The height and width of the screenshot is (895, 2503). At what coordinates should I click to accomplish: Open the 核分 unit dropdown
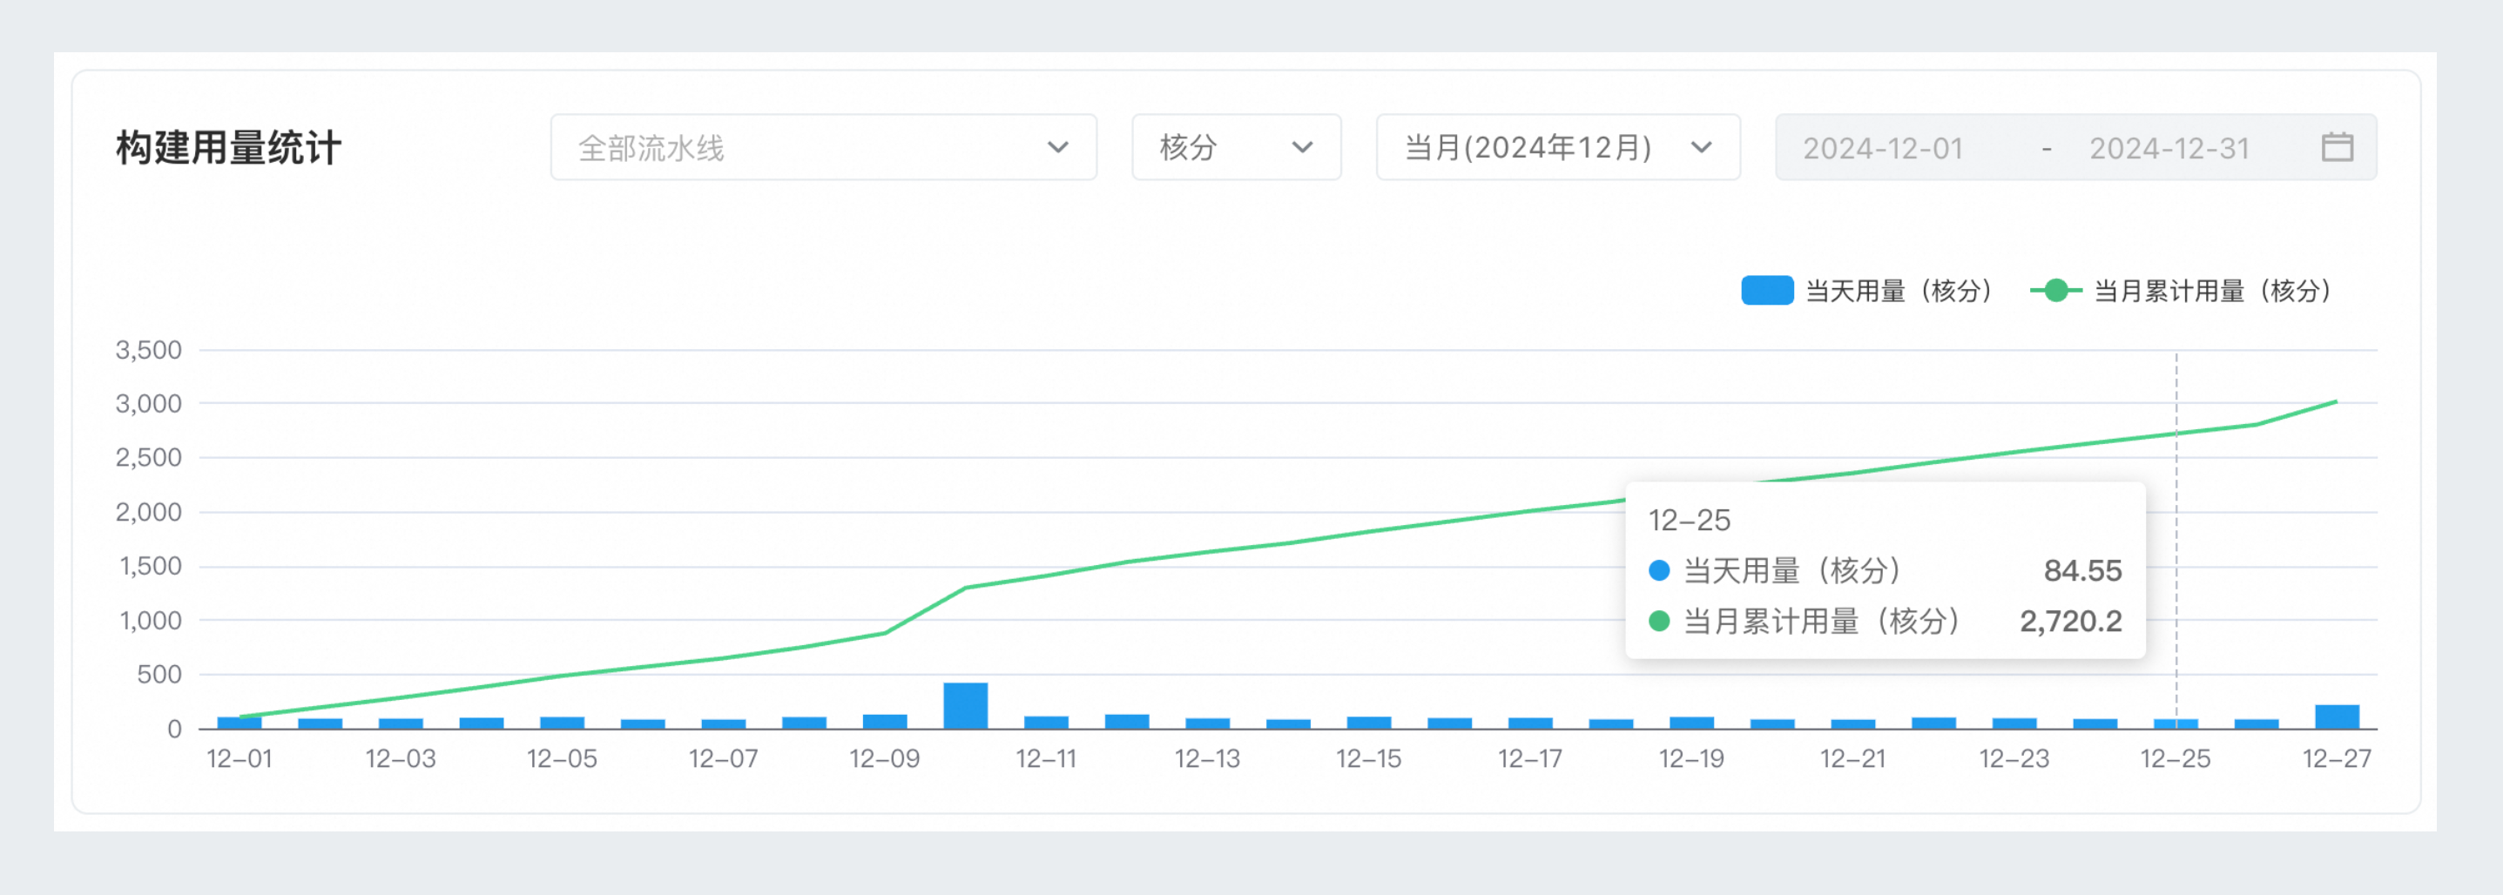(x=1236, y=148)
